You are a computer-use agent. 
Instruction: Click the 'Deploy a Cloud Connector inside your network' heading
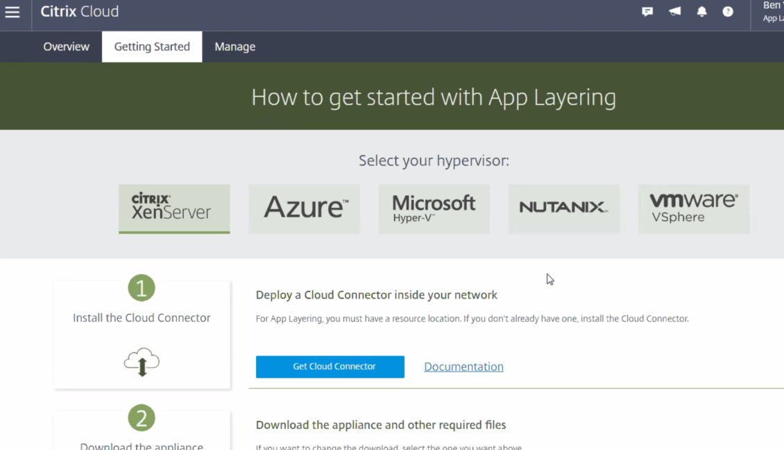tap(377, 295)
